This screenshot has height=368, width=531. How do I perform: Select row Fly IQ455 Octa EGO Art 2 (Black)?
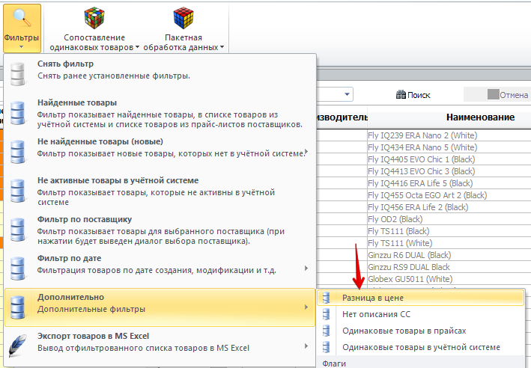pos(428,195)
